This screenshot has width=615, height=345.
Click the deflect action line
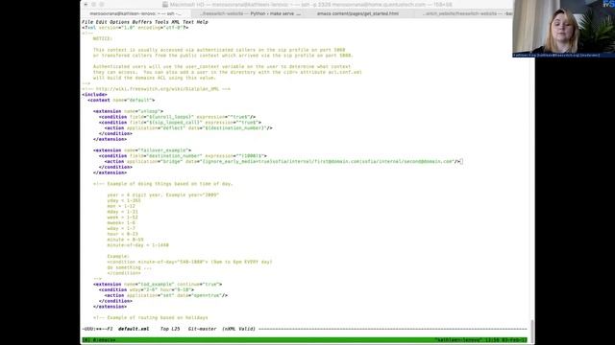coord(188,127)
